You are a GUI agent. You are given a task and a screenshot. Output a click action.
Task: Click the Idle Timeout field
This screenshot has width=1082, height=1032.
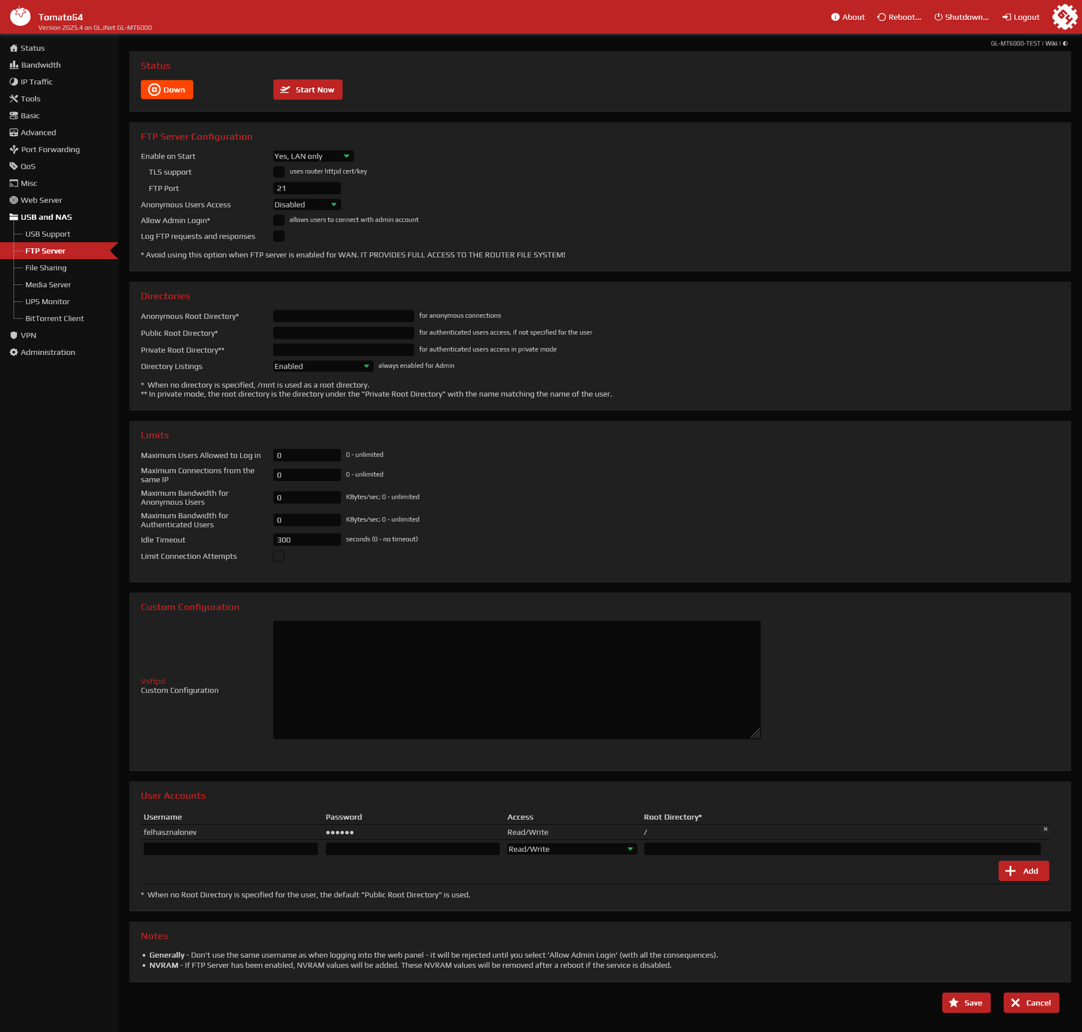tap(307, 539)
